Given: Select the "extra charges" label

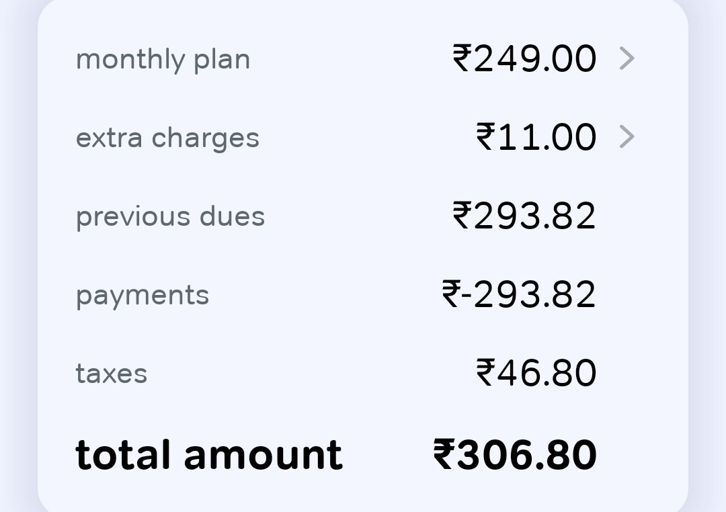Looking at the screenshot, I should tap(167, 138).
